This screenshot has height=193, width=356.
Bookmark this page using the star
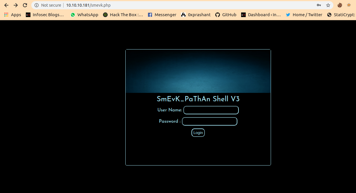[328, 5]
